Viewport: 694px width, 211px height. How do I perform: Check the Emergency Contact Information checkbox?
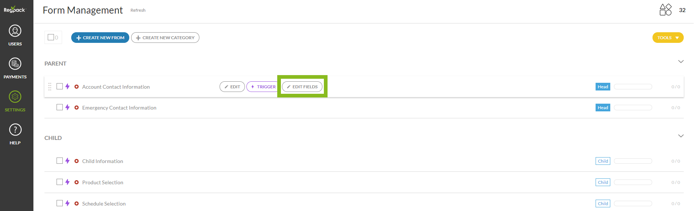tap(59, 107)
